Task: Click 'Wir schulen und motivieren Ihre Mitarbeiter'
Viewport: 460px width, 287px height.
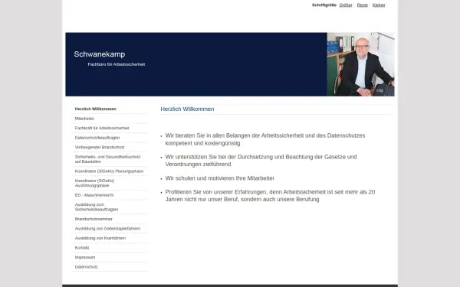Action: [x=220, y=178]
